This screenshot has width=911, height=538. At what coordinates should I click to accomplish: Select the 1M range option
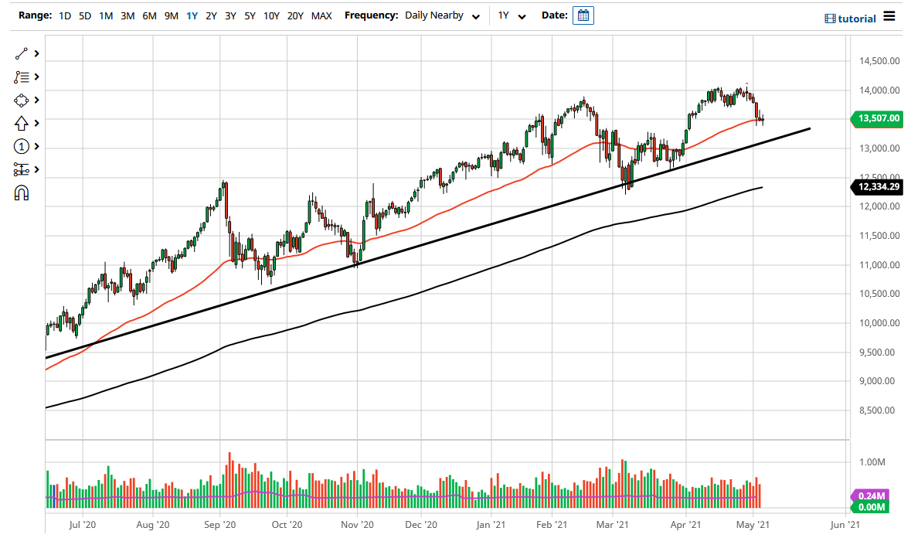(x=106, y=15)
